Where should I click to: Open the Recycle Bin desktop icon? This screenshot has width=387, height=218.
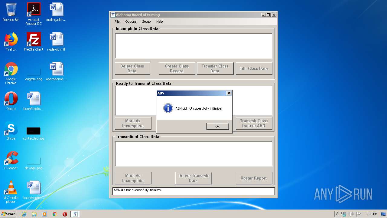(x=11, y=12)
